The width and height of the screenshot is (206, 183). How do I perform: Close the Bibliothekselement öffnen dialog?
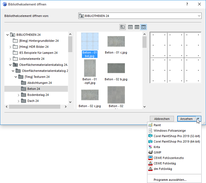click(x=199, y=4)
